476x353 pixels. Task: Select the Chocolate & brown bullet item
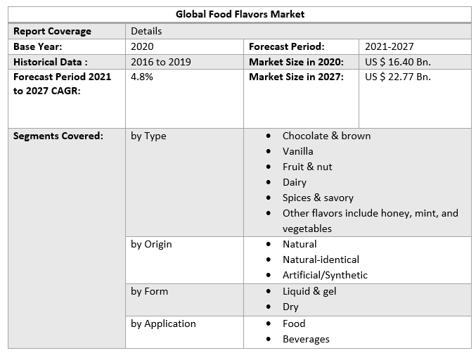coord(326,136)
